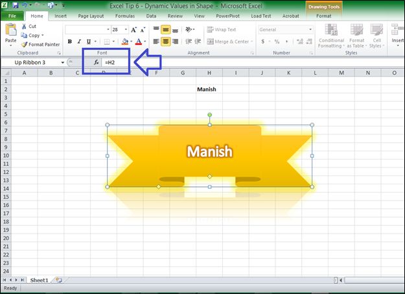Image resolution: width=405 pixels, height=294 pixels.
Task: Open Conditional Formatting menu
Action: point(331,36)
